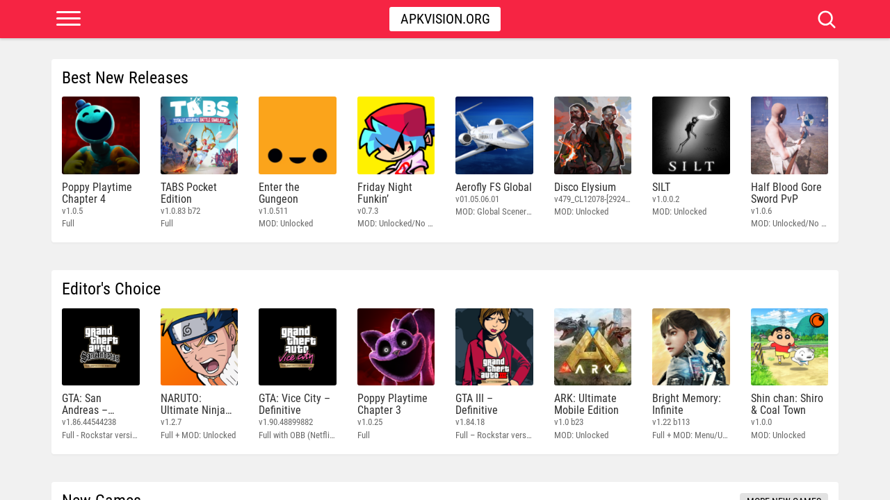Open Half Blood Gore Sword PvP icon
Viewport: 890px width, 500px height.
[789, 135]
